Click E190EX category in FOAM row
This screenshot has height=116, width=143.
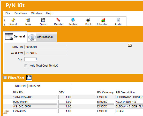click(x=106, y=111)
